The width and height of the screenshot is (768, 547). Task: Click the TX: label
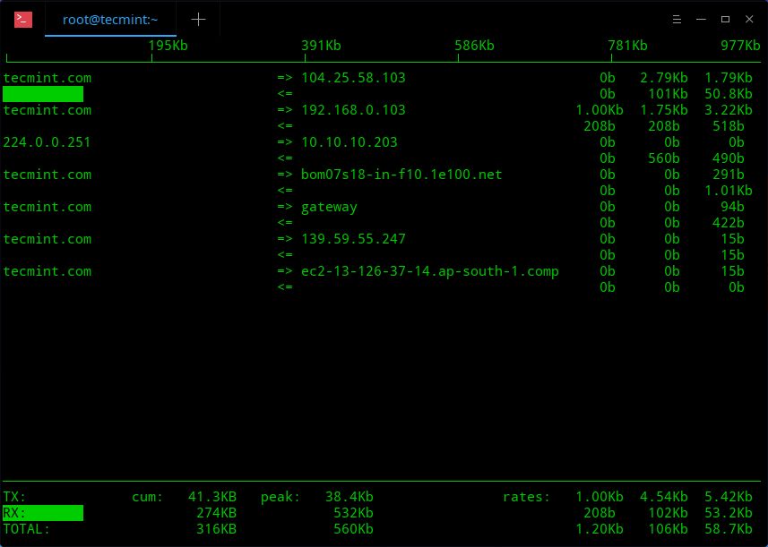(14, 497)
